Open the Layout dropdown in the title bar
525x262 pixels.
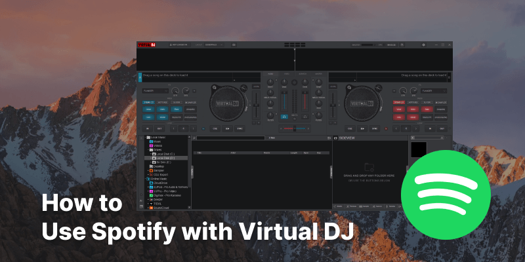coord(215,45)
